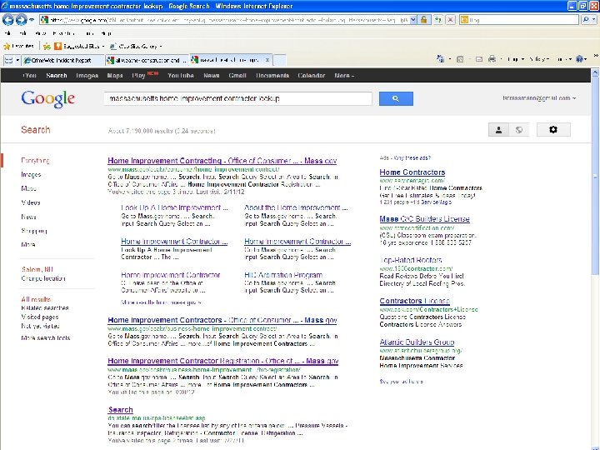The height and width of the screenshot is (450, 600).
Task: Open HIC Arbitration Program sublink
Action: pyautogui.click(x=283, y=275)
